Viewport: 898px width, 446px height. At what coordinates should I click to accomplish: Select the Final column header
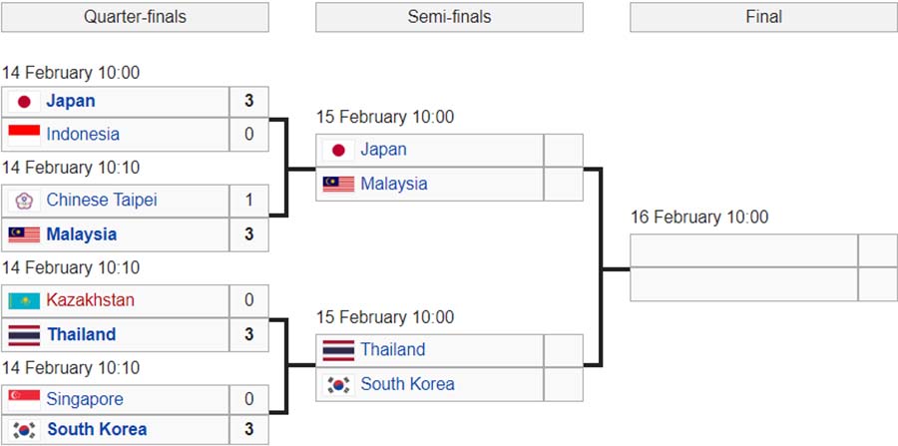pyautogui.click(x=764, y=17)
